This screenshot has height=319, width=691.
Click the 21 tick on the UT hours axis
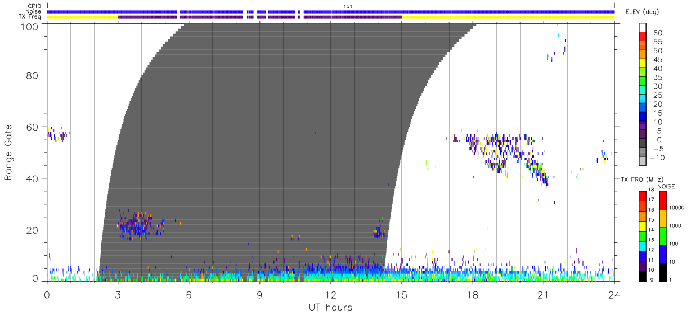pyautogui.click(x=543, y=294)
